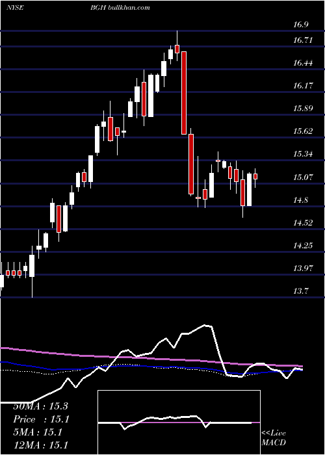Click the tall red candle falling from the peak
The height and width of the screenshot is (455, 325).
pyautogui.click(x=184, y=93)
